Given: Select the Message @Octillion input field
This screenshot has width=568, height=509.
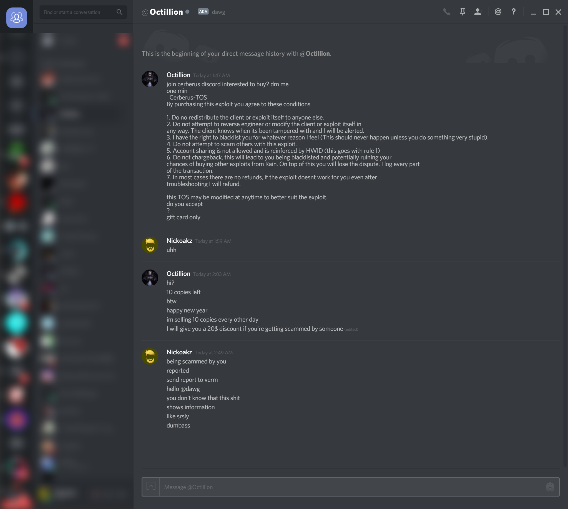Looking at the screenshot, I should coord(350,487).
